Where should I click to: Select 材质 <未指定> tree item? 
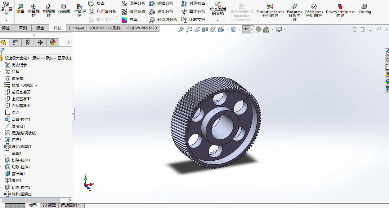(24, 85)
